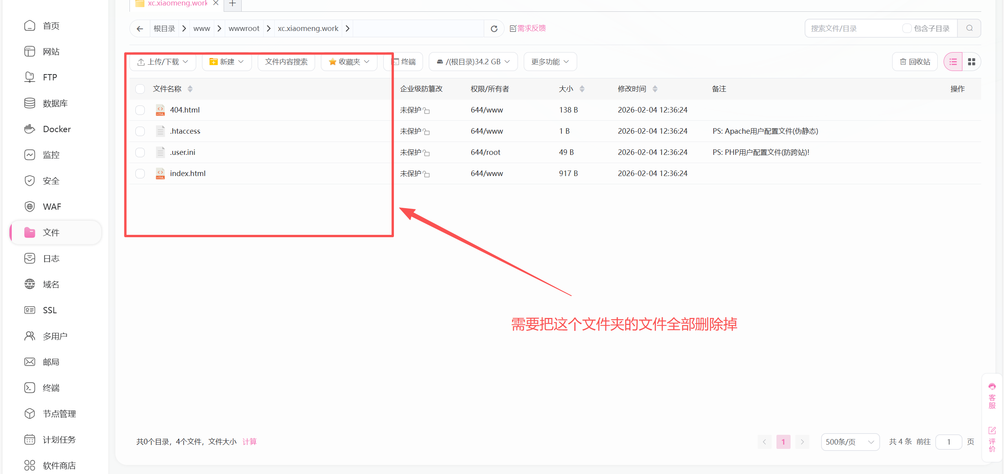Image resolution: width=1004 pixels, height=474 pixels.
Task: Click the search magnifier icon
Action: pos(969,28)
